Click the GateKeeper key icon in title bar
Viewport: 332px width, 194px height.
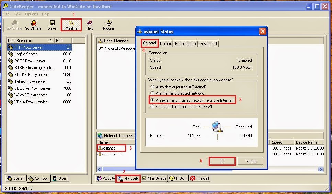point(5,6)
